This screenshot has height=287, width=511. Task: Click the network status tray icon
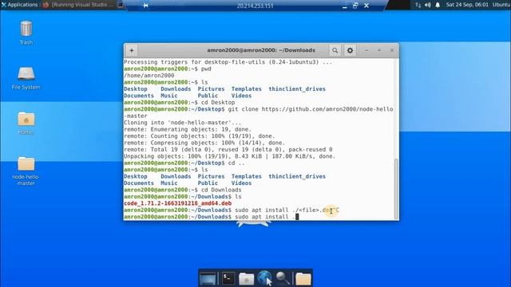click(418, 5)
